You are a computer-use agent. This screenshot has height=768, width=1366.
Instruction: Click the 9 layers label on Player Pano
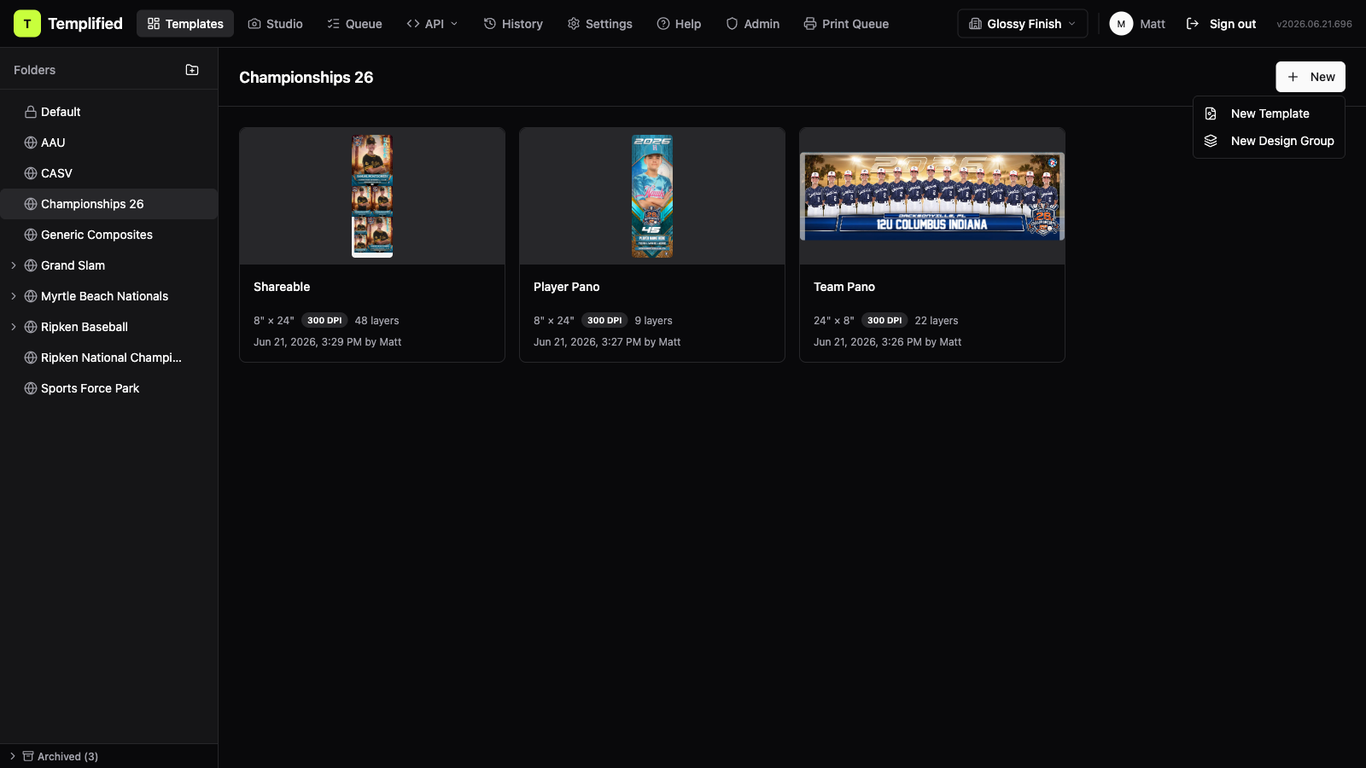[x=653, y=321]
